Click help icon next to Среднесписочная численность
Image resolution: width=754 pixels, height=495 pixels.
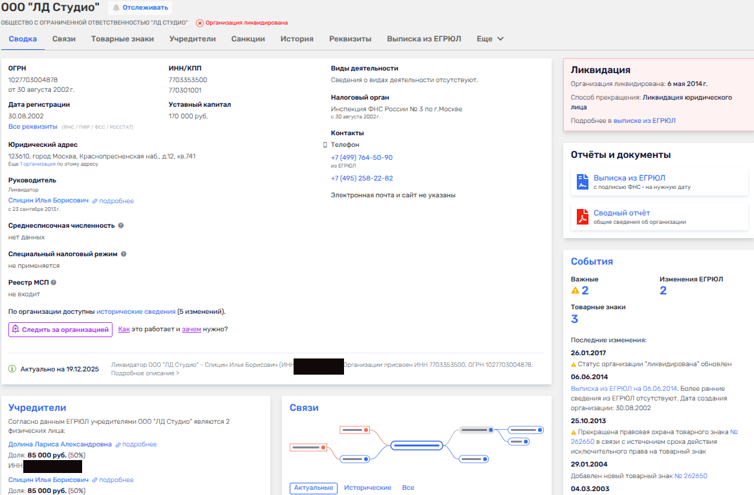click(x=121, y=226)
